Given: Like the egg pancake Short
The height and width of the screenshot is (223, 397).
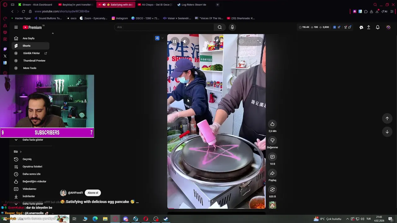Looking at the screenshot, I should point(272,124).
